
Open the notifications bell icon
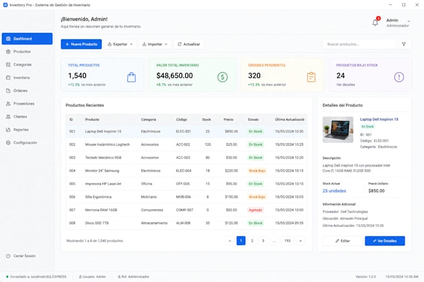pos(375,22)
